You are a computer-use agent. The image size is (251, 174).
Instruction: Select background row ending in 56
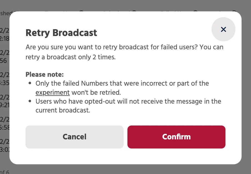(5, 57)
